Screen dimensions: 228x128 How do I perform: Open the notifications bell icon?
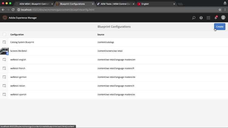click(216, 18)
